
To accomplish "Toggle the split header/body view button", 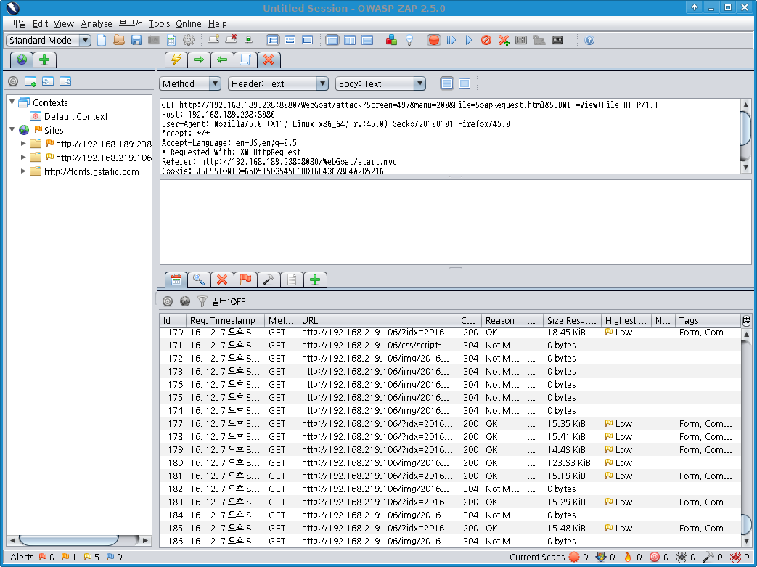I will coord(447,83).
